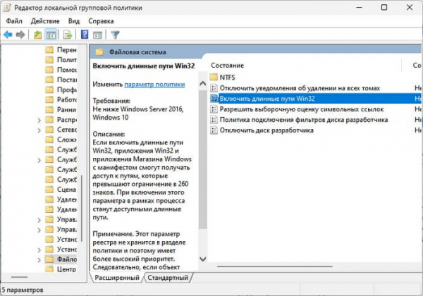This screenshot has height=296, width=423.
Task: Open the Действие menu
Action: click(x=45, y=21)
